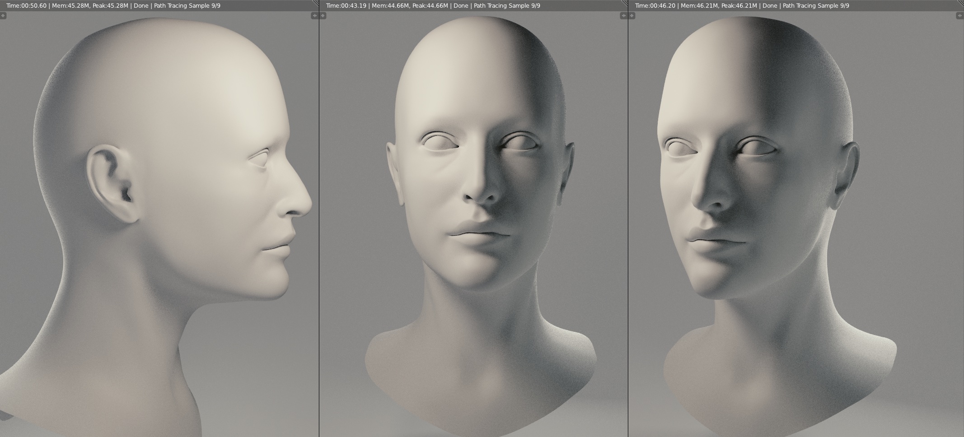
Task: Open properties plus in the 00:50.60 viewport
Action: [315, 16]
